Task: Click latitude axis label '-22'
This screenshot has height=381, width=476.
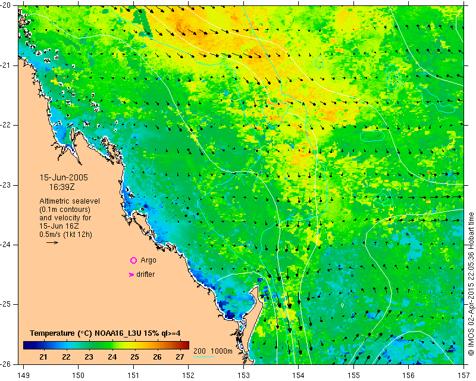Action: 6,125
